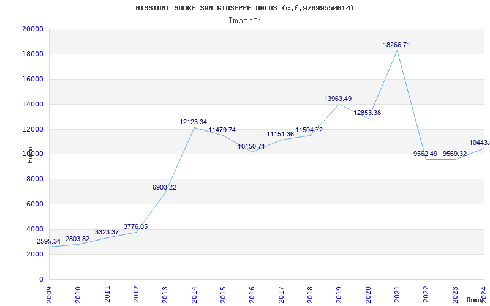Screen dimensions: 490x306
Task: Select data label 18266.71
Action: (x=396, y=45)
